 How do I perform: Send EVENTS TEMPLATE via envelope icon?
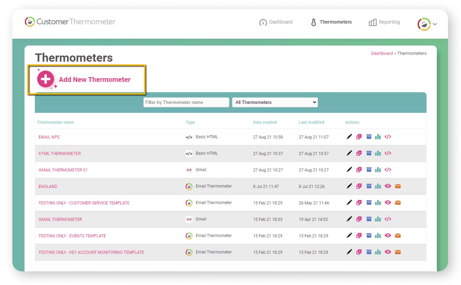(x=398, y=235)
